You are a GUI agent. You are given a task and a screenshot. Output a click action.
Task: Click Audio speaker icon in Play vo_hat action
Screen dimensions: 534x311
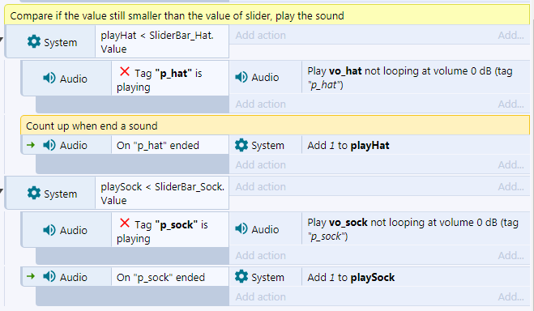coord(241,77)
